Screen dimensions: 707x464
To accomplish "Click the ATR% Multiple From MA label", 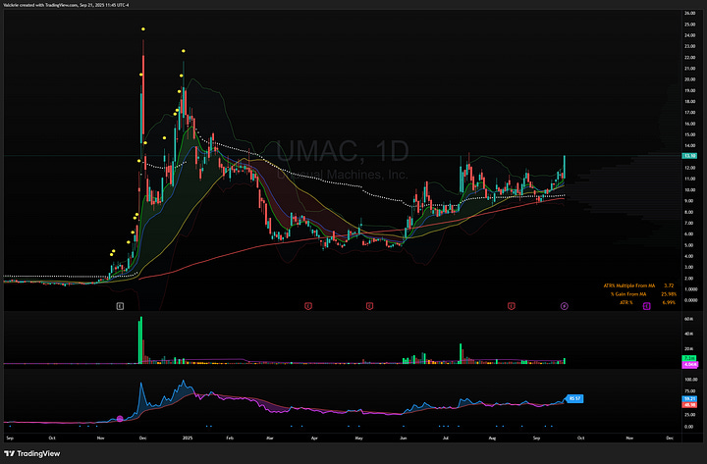I will pos(629,285).
